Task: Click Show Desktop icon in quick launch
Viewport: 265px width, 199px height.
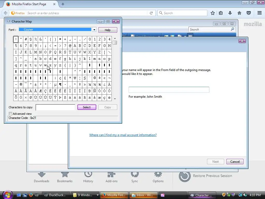Action: click(19, 195)
